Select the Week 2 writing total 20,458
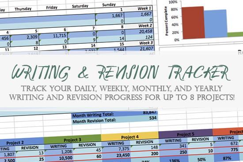The width and height of the screenshot is (243, 162). [139, 32]
